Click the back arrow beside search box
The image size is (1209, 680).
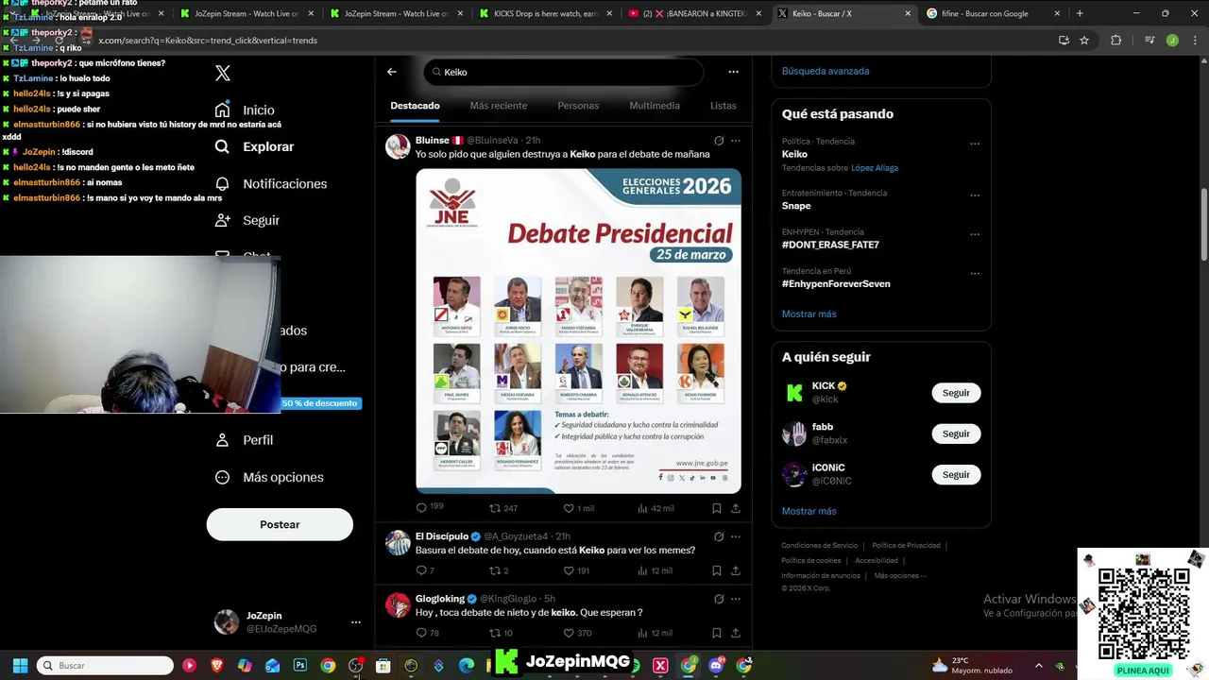(x=392, y=72)
